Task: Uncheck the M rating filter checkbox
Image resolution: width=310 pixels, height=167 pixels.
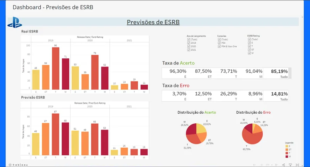Action: coord(249,53)
